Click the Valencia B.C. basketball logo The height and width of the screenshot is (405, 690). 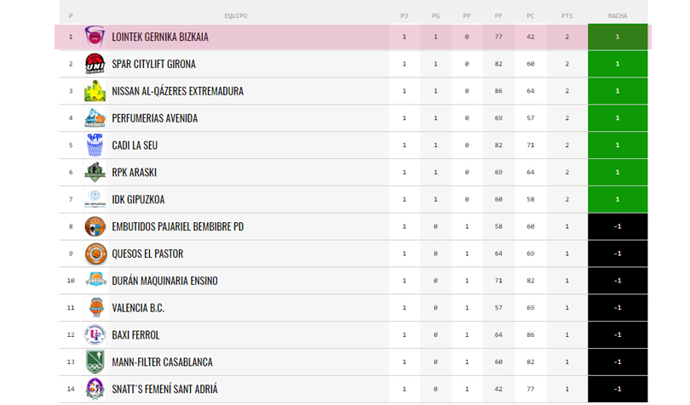(96, 307)
